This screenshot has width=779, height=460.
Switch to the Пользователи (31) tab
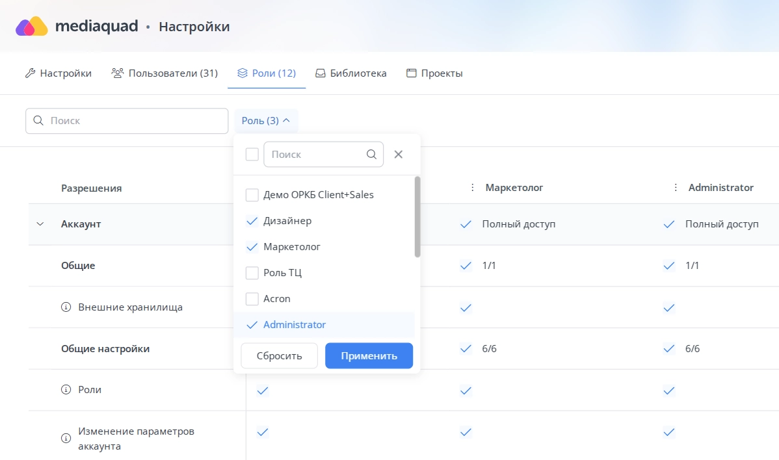(x=164, y=73)
